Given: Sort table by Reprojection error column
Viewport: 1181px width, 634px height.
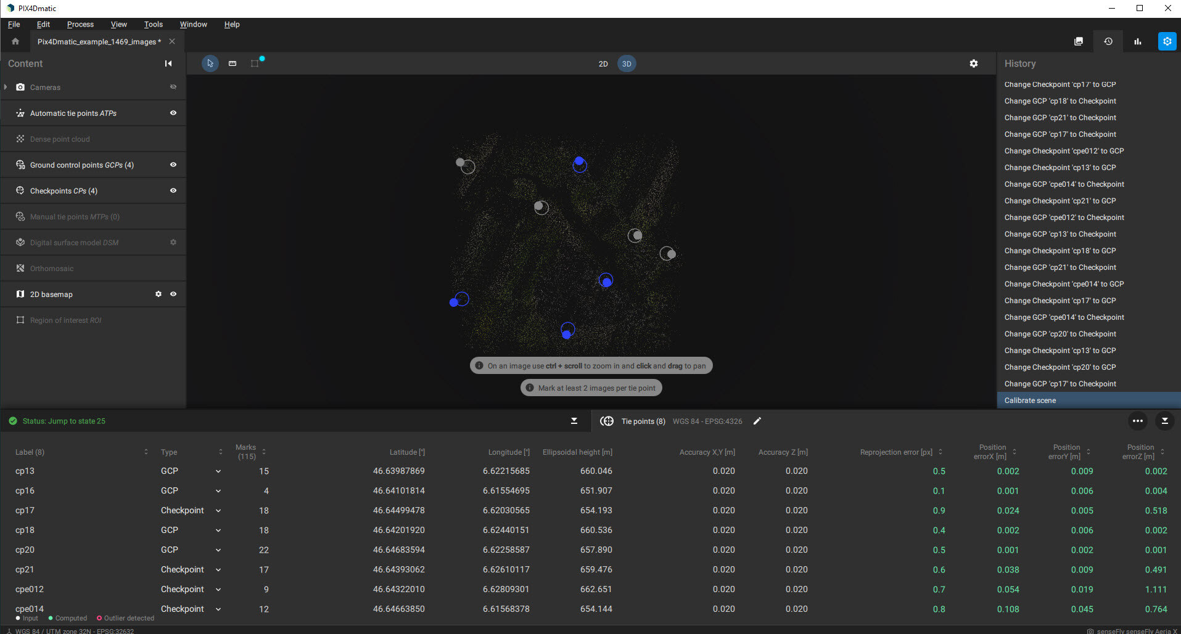Looking at the screenshot, I should [x=940, y=452].
